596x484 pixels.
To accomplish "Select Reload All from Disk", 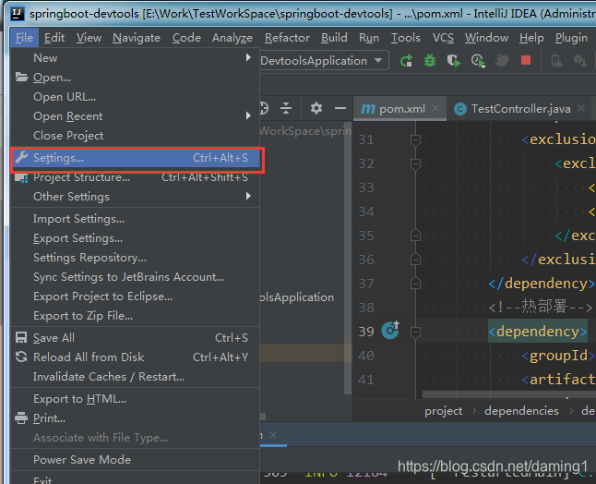I will (135, 357).
